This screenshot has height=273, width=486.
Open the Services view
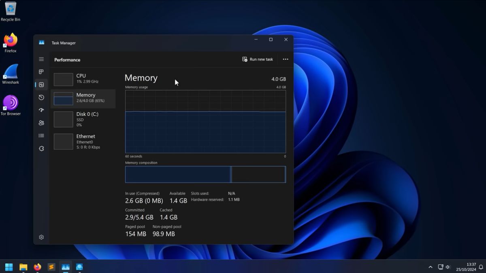point(41,148)
